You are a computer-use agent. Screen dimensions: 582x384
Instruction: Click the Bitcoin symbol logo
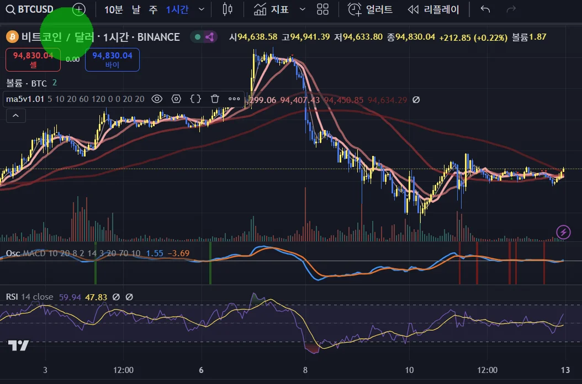[12, 37]
